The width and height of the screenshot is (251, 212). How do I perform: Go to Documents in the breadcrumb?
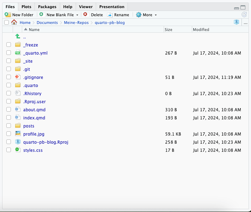[x=47, y=23]
